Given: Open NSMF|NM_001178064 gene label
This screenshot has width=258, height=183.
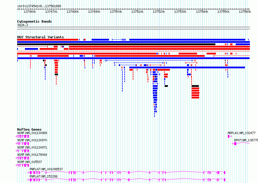Looking at the screenshot, I should [32, 155].
